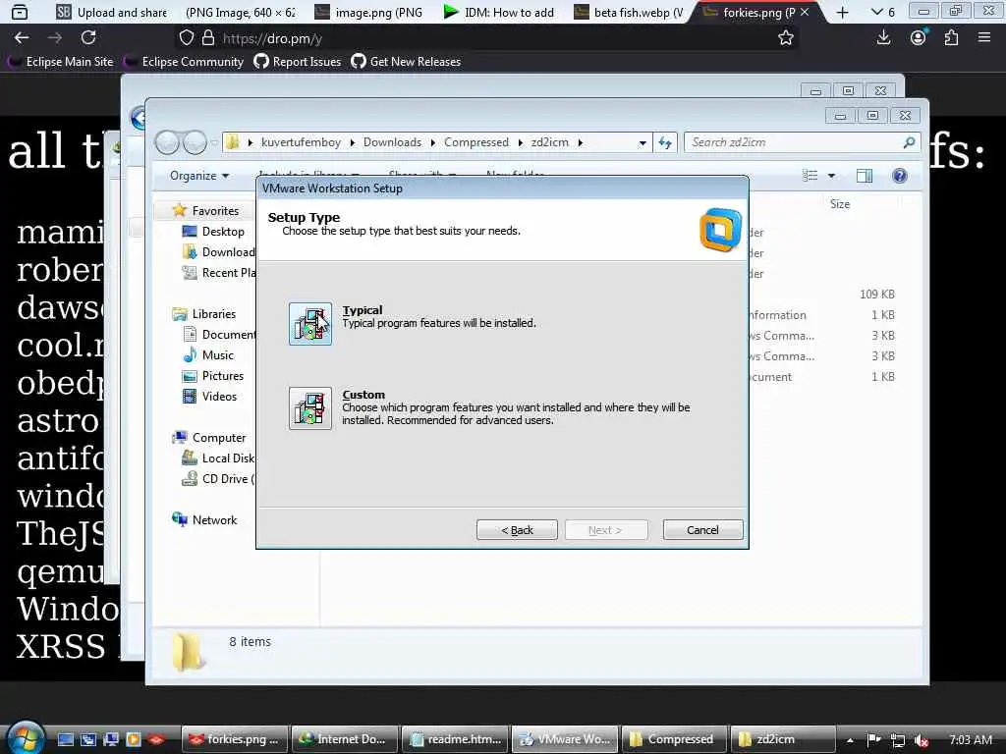
Task: Click Downloads in the address breadcrumb
Action: (x=392, y=142)
